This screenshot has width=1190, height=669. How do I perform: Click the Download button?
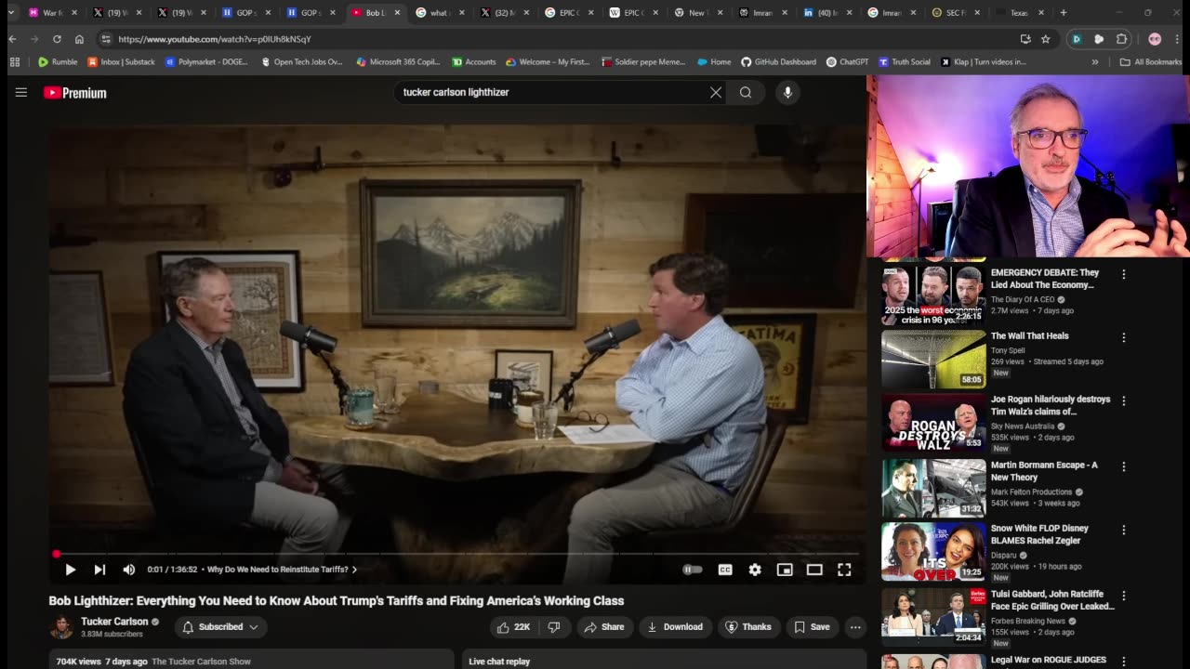pos(675,627)
